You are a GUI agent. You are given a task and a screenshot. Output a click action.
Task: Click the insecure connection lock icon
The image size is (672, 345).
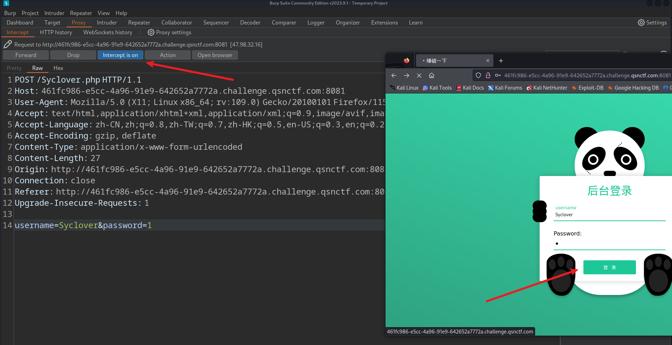coord(488,75)
